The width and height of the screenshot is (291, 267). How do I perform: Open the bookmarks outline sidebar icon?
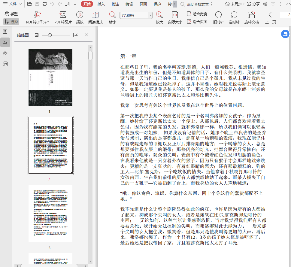5,31
